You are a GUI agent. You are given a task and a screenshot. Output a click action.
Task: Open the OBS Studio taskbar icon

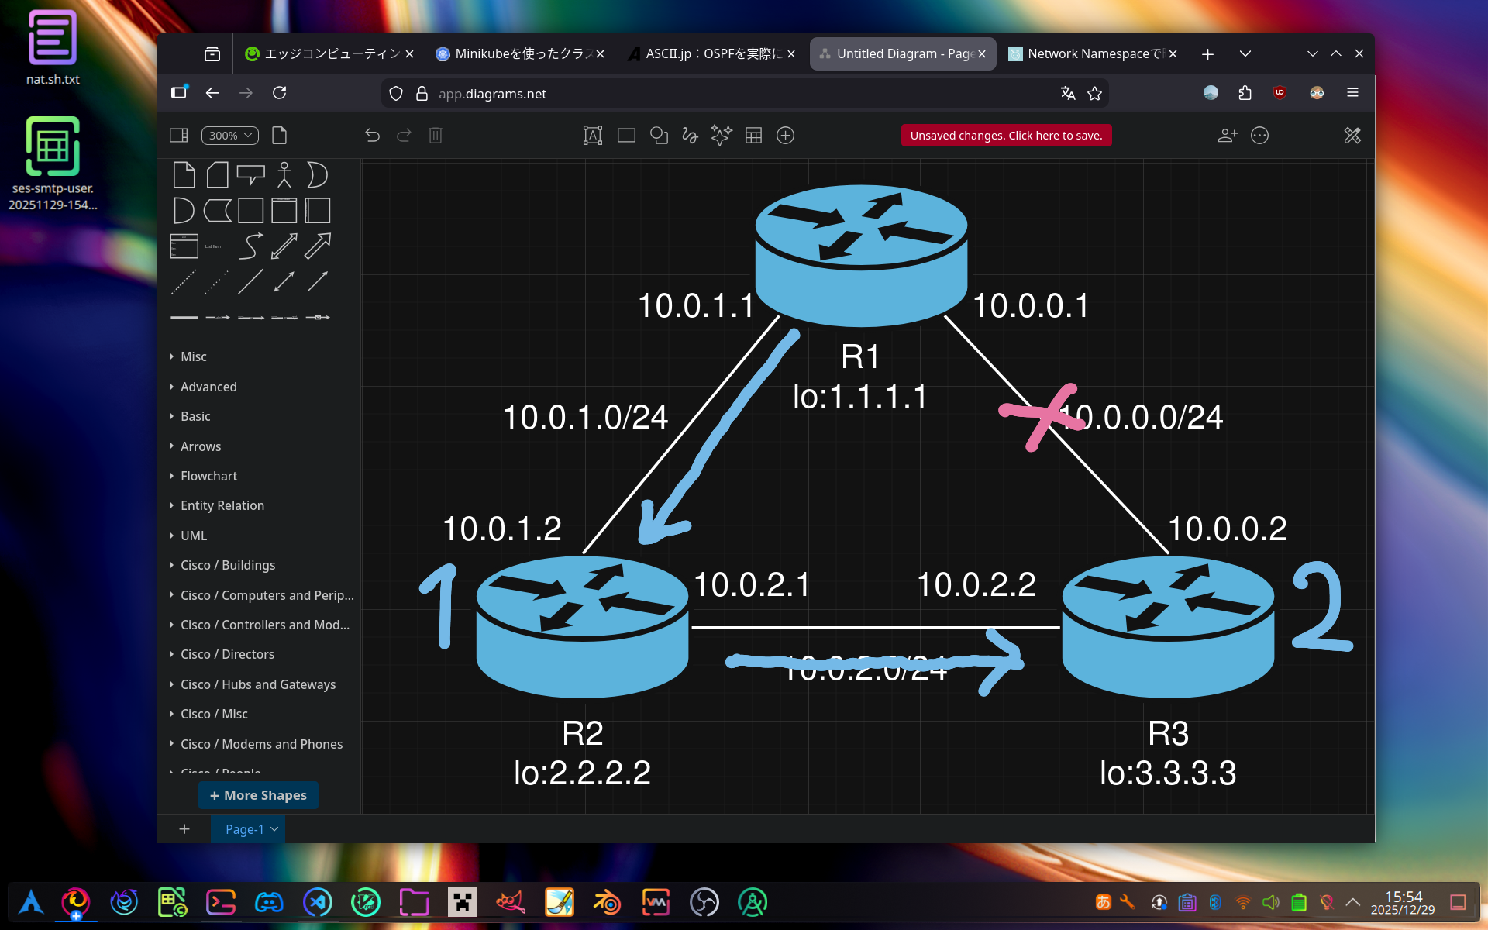pyautogui.click(x=704, y=902)
